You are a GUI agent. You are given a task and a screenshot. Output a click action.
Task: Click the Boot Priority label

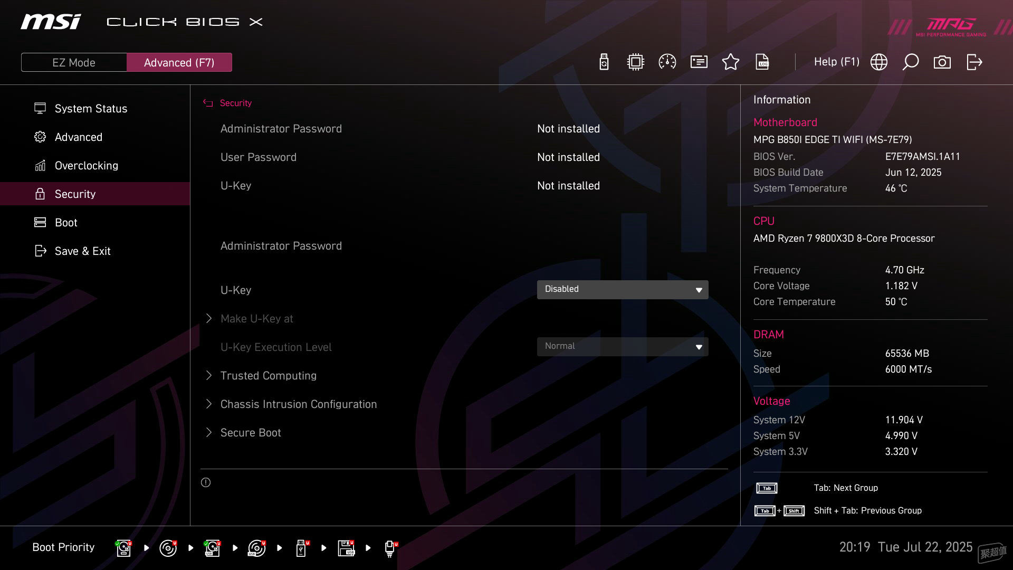pyautogui.click(x=63, y=547)
